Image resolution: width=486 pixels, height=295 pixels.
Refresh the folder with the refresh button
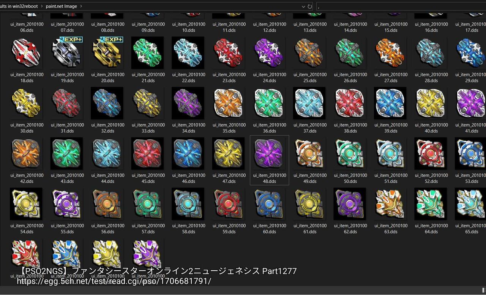[310, 6]
